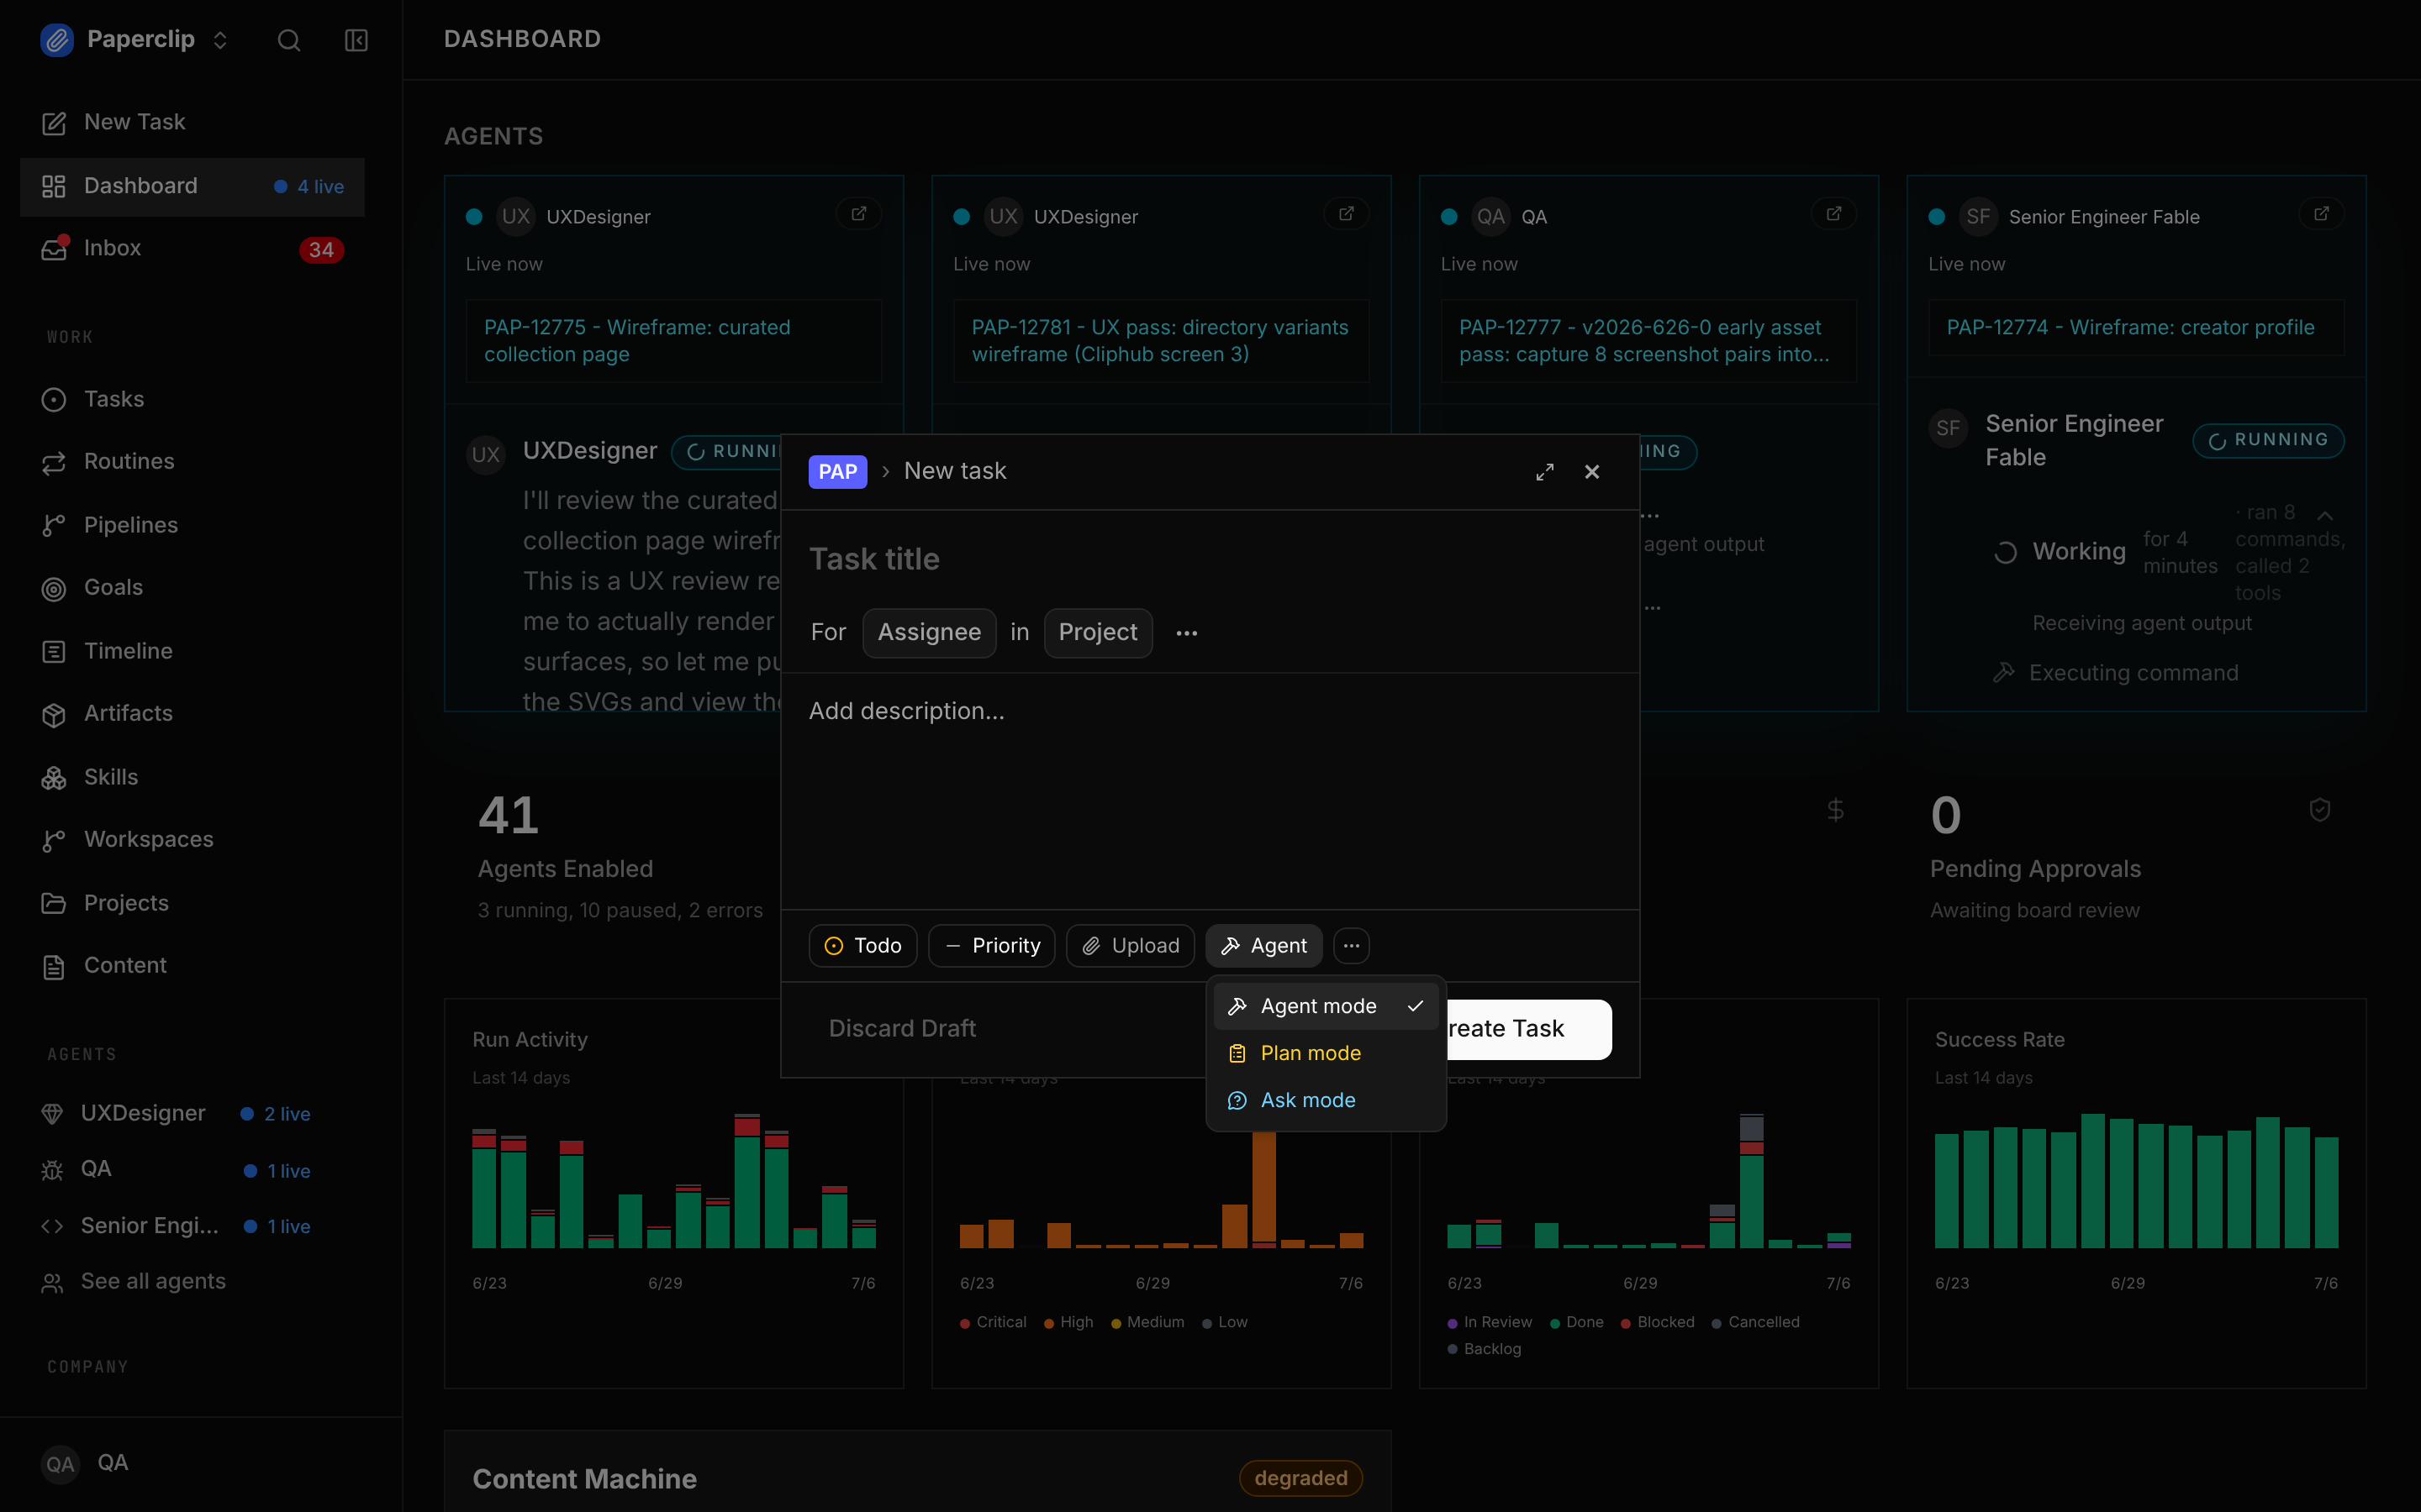Click See all agents
Viewport: 2421px width, 1512px height.
[152, 1281]
